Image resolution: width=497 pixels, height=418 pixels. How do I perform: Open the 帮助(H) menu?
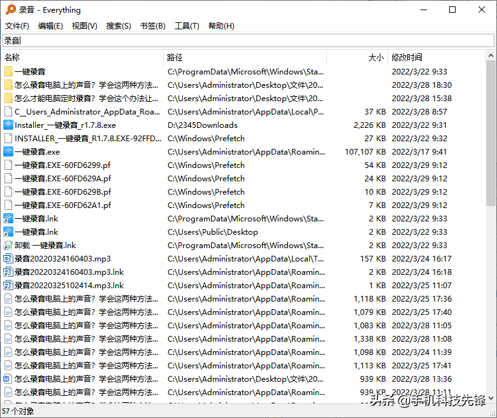click(x=221, y=26)
